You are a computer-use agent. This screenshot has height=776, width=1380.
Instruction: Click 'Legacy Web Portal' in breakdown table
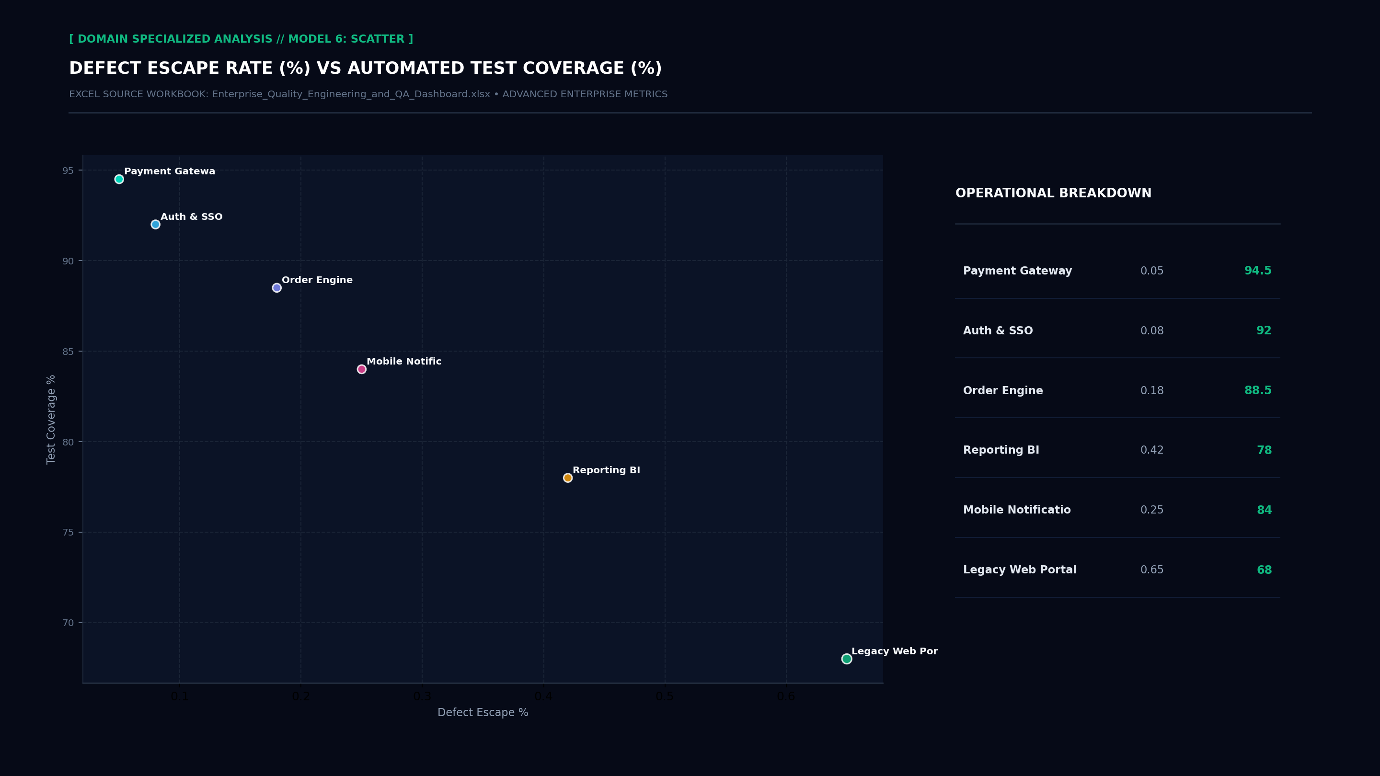[1020, 570]
